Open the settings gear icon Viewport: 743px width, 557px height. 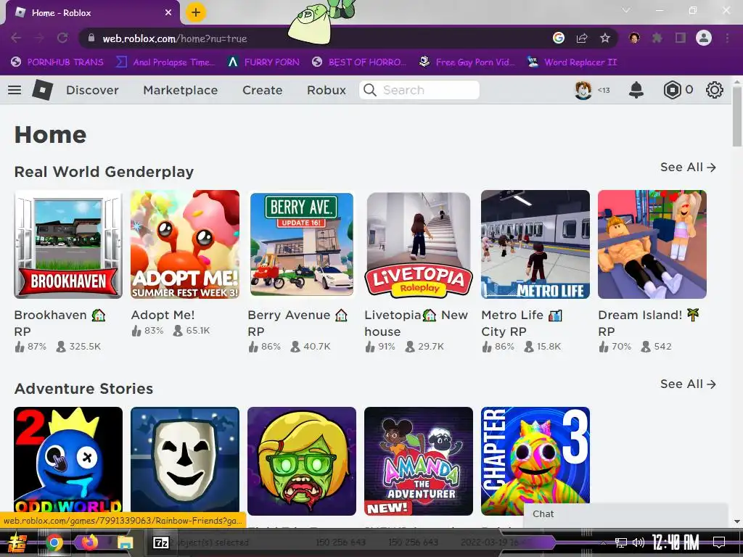(714, 90)
